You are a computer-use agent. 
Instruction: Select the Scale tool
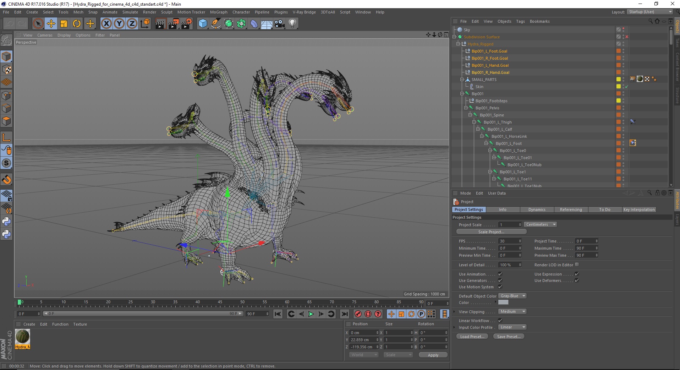click(64, 24)
